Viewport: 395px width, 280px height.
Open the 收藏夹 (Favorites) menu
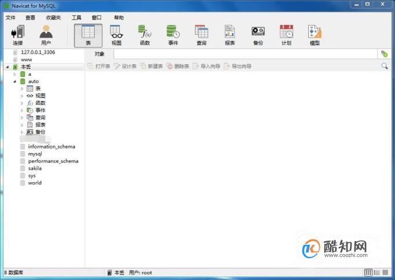tap(53, 17)
